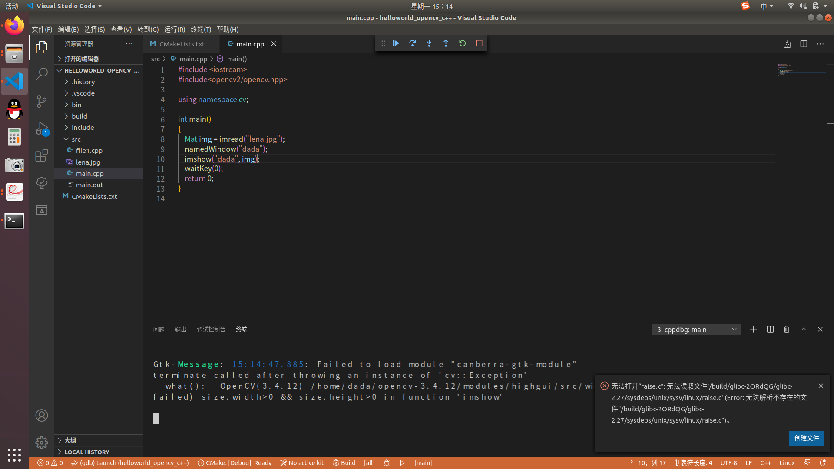Viewport: 834px width, 469px height.
Task: Switch to the 问题 (Problems) tab
Action: click(159, 329)
